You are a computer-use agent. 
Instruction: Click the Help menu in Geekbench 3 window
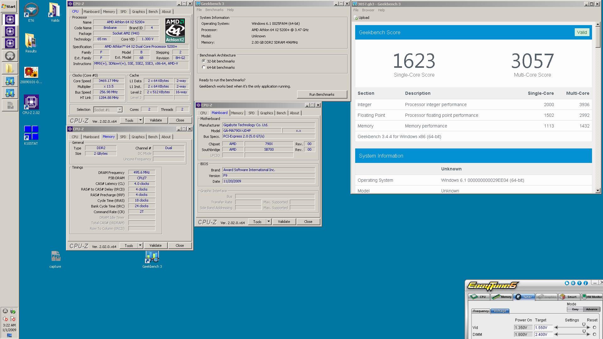tap(230, 10)
